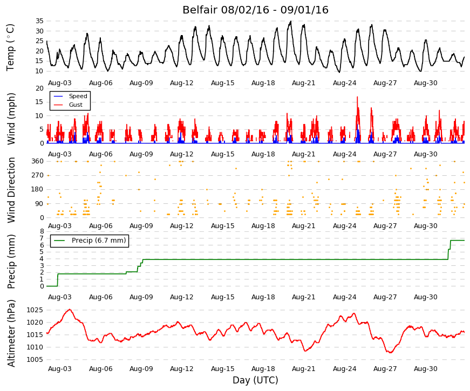Click the Precip (mm) axis label

point(11,262)
